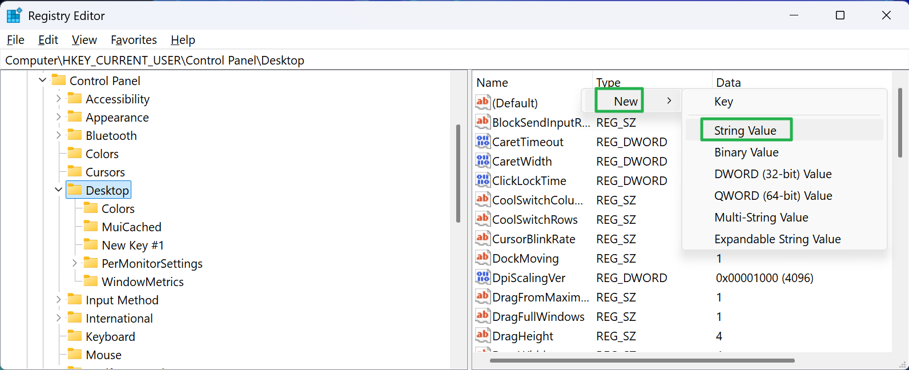Click the CoolSwitchColu... string icon

(483, 199)
